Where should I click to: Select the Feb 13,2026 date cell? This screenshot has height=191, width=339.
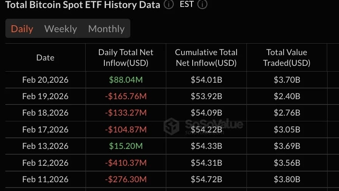45,146
